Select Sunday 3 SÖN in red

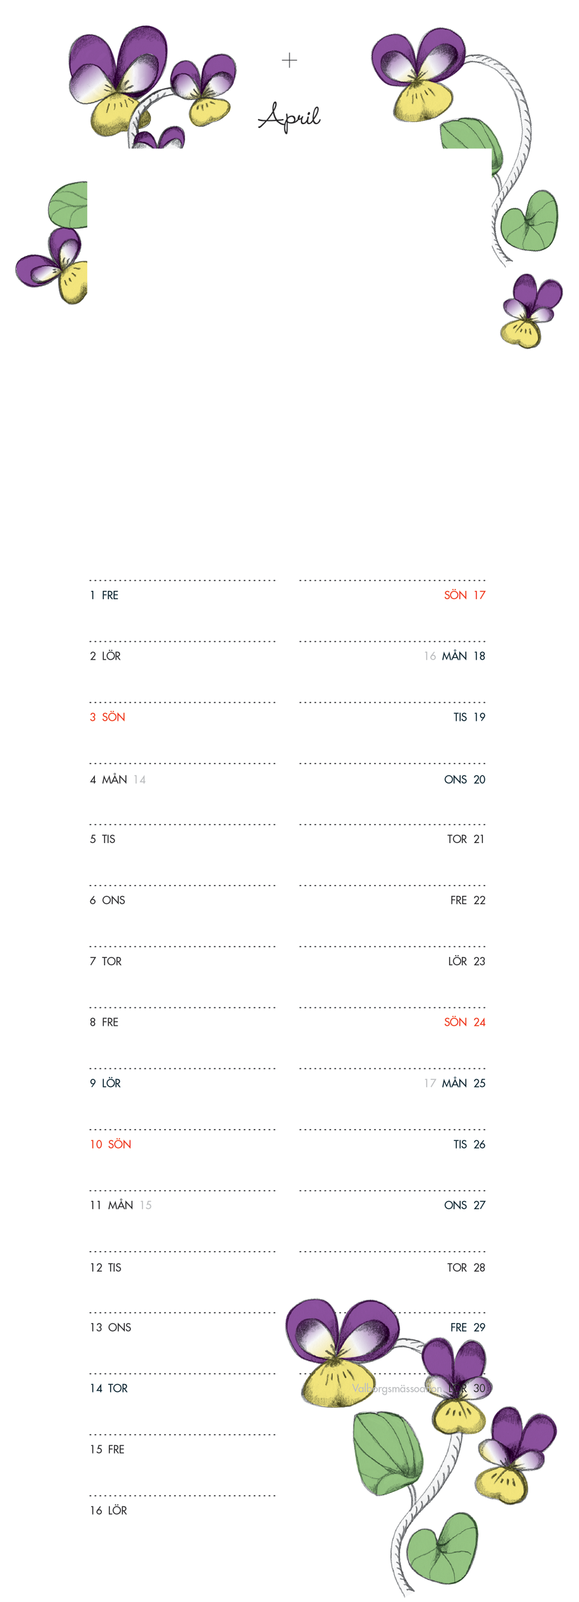108,717
